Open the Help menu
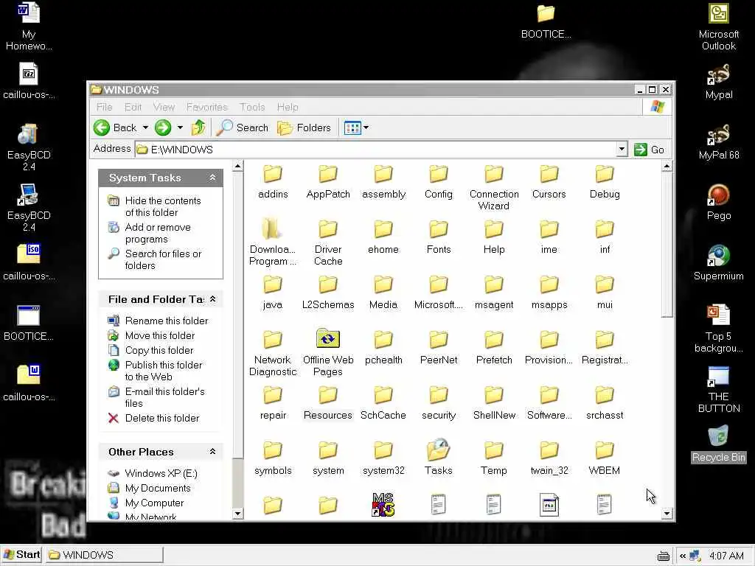 click(x=288, y=107)
